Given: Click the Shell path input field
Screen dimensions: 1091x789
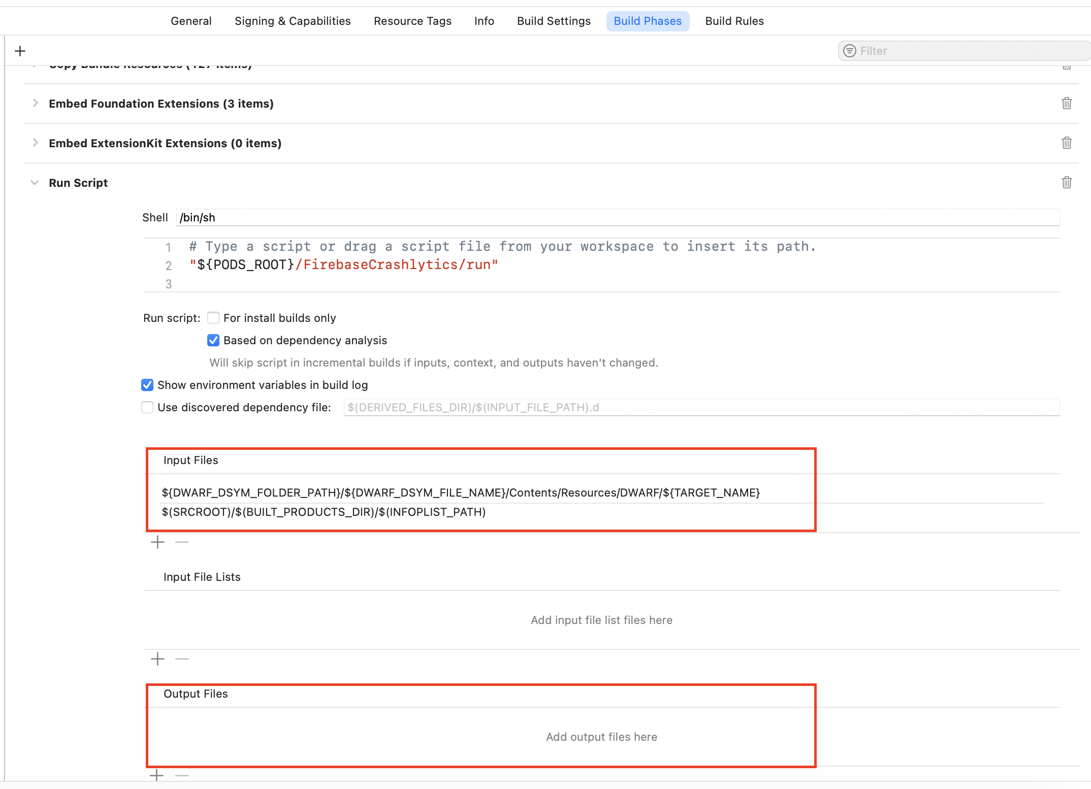Looking at the screenshot, I should (617, 217).
